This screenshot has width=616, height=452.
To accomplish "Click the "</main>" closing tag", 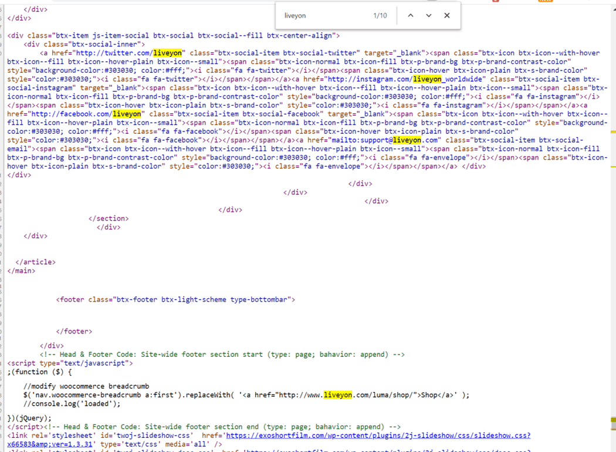I will coord(21,271).
